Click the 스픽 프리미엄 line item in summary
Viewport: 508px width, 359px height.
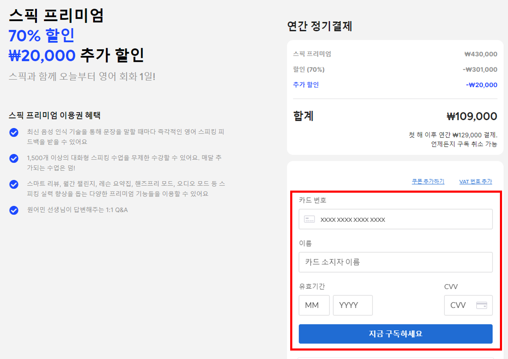pyautogui.click(x=312, y=54)
